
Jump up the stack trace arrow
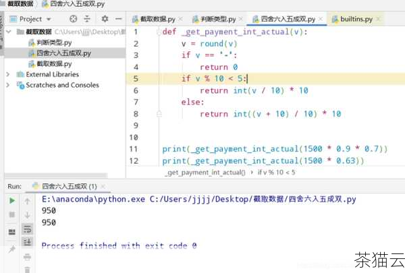[x=28, y=201]
